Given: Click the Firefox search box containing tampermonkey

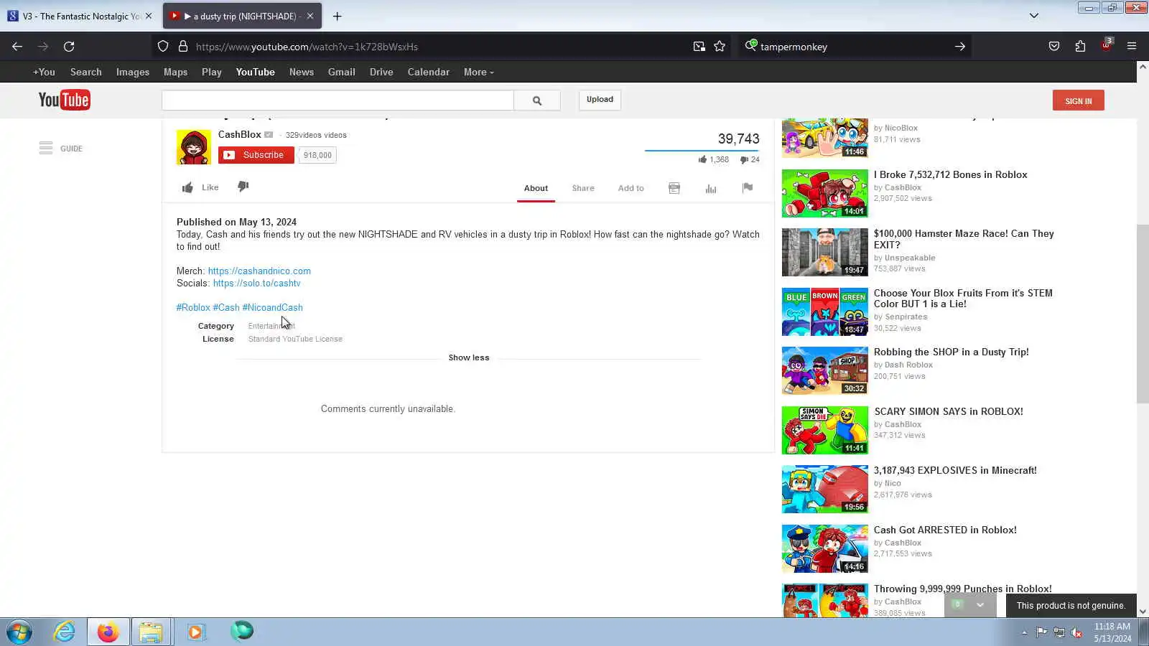Looking at the screenshot, I should [855, 47].
